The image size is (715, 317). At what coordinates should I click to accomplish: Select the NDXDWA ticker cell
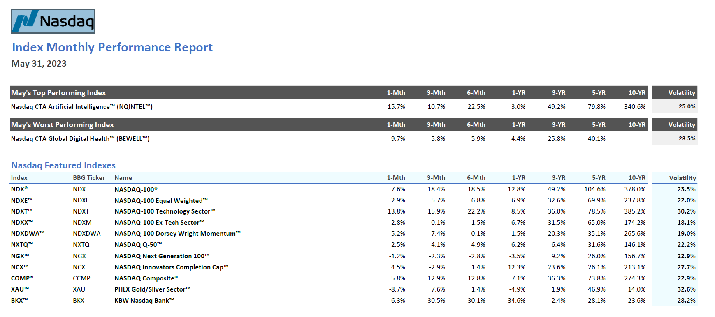pos(87,234)
